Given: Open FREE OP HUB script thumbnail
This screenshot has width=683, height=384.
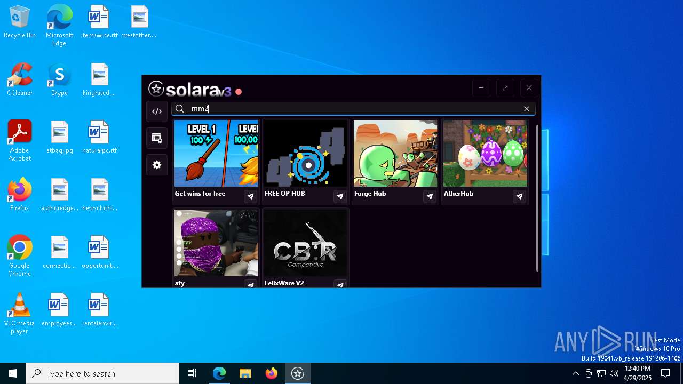Looking at the screenshot, I should pyautogui.click(x=306, y=154).
